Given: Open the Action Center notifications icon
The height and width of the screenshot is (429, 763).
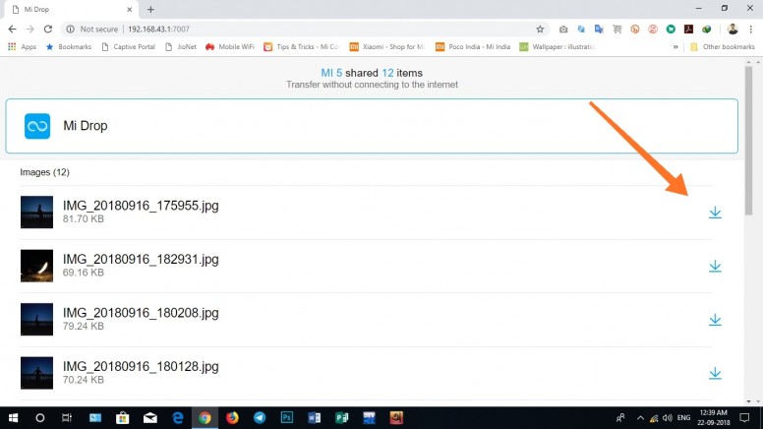Looking at the screenshot, I should tap(744, 418).
